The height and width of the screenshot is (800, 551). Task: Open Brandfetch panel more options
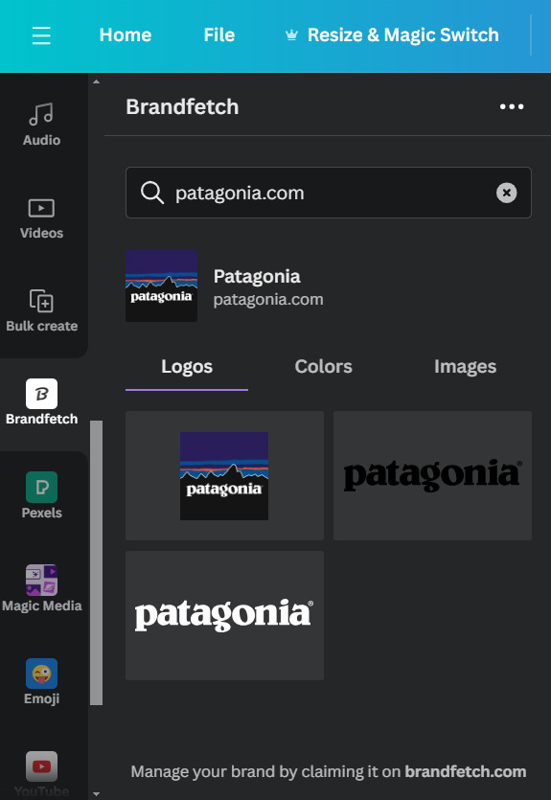pyautogui.click(x=512, y=106)
